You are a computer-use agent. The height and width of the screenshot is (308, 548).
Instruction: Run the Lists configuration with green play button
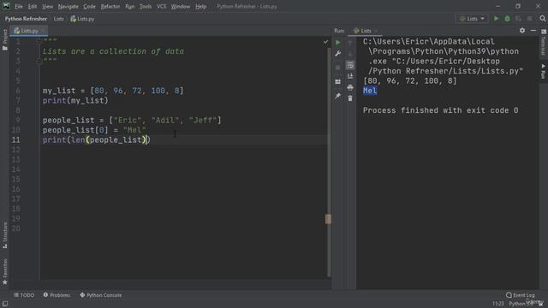coord(496,19)
